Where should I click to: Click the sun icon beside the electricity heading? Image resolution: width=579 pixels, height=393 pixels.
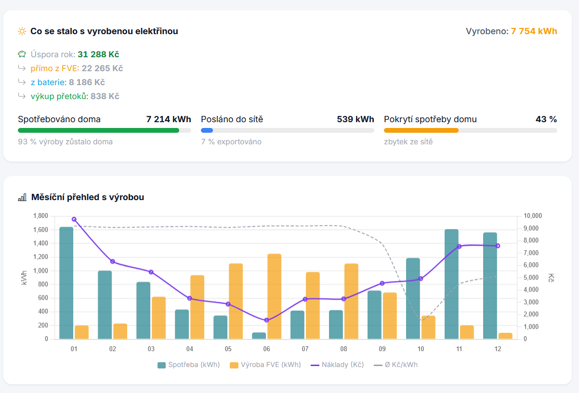click(x=22, y=31)
